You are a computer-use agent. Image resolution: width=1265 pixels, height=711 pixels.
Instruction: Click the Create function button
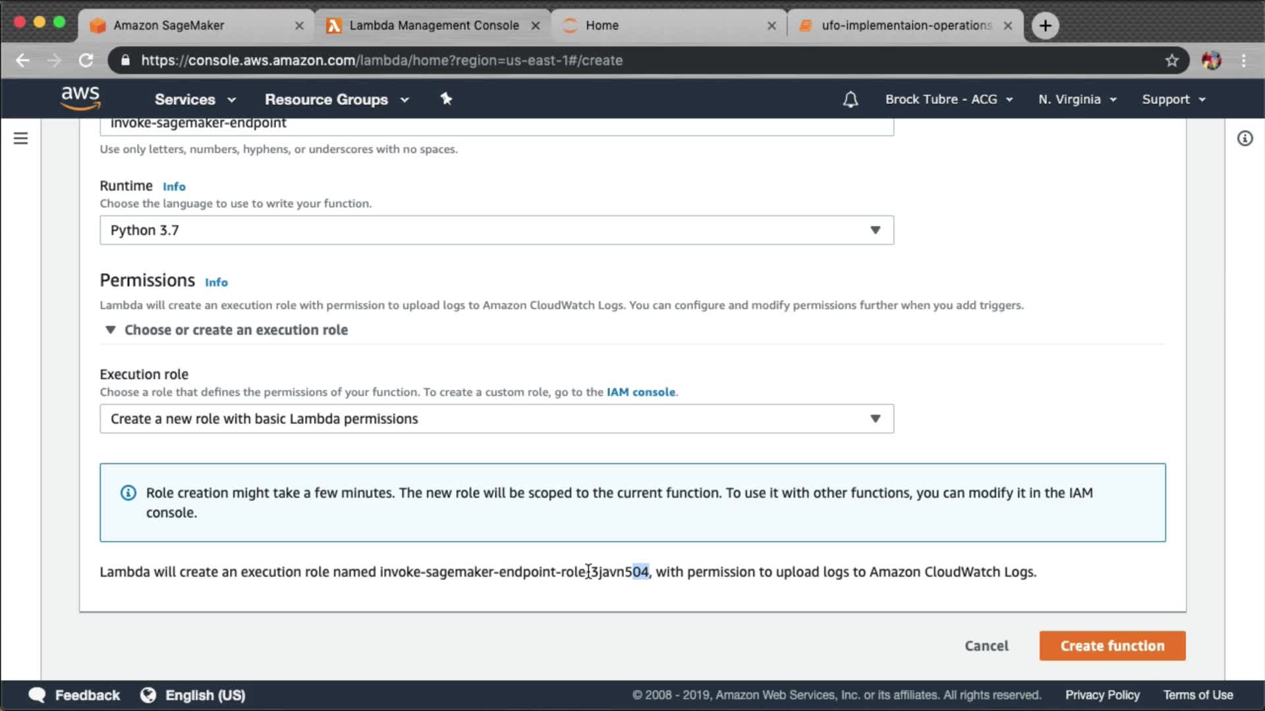click(x=1111, y=646)
